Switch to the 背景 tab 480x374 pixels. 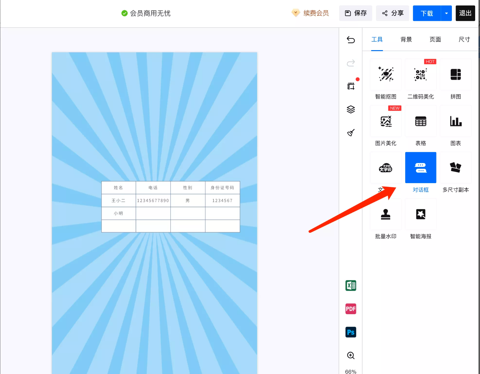406,40
